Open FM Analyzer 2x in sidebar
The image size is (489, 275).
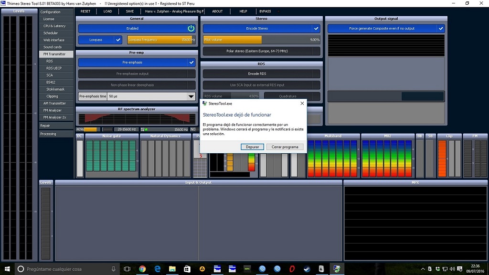(56, 117)
